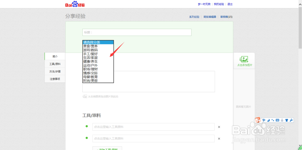Remove first tool row with X
The width and height of the screenshot is (302, 150).
tap(219, 127)
